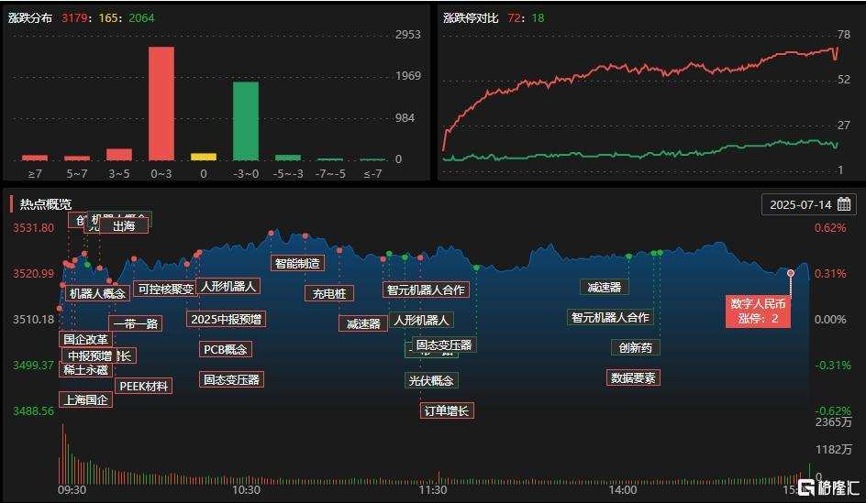Click the PCB概念 tag

(x=226, y=350)
